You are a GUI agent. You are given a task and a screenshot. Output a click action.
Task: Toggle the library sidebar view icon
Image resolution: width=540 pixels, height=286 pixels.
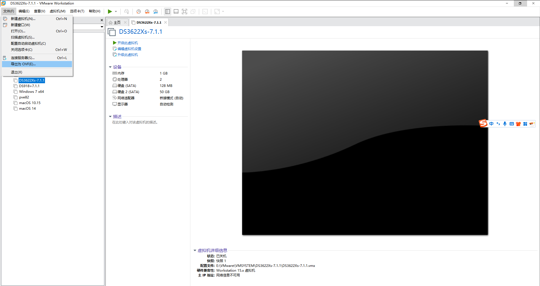tap(168, 12)
